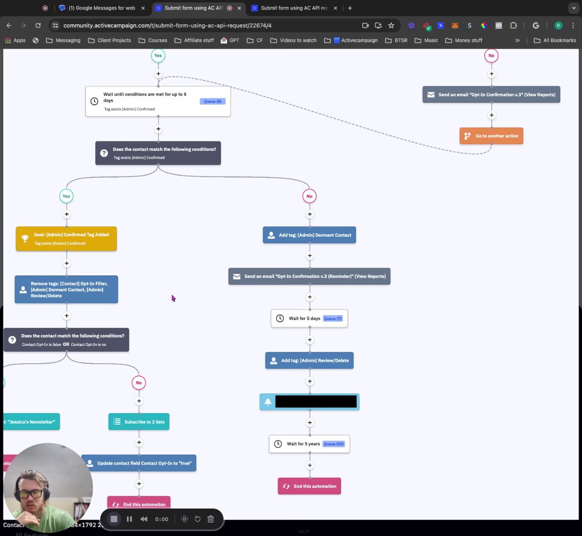The image size is (582, 536).
Task: Click the Queue (7) badge
Action: pyautogui.click(x=333, y=319)
